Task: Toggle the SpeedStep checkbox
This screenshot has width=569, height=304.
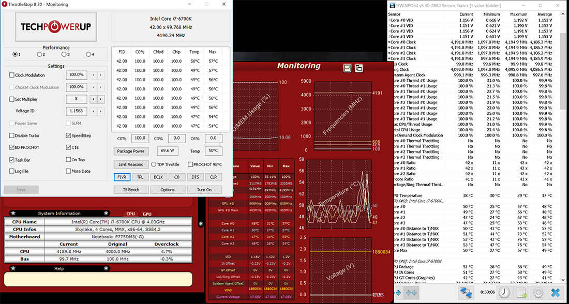Action: pyautogui.click(x=69, y=135)
